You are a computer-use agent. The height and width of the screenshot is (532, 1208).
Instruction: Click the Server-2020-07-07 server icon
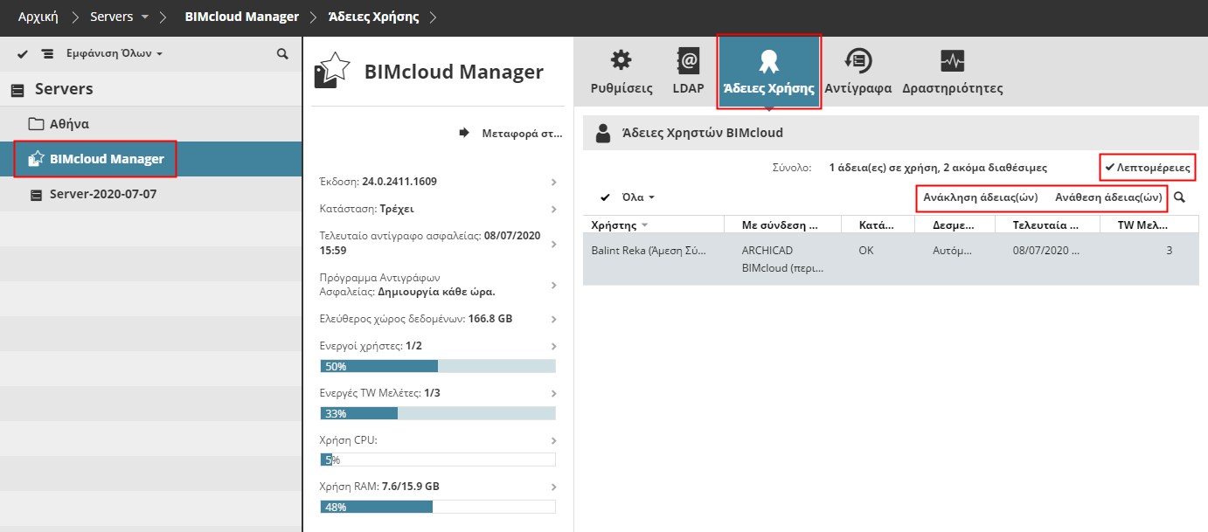tap(36, 194)
